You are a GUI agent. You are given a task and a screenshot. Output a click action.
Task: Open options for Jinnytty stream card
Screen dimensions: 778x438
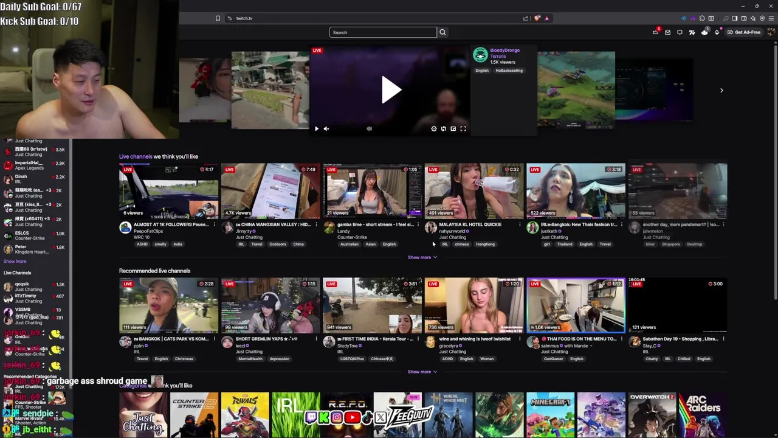316,224
